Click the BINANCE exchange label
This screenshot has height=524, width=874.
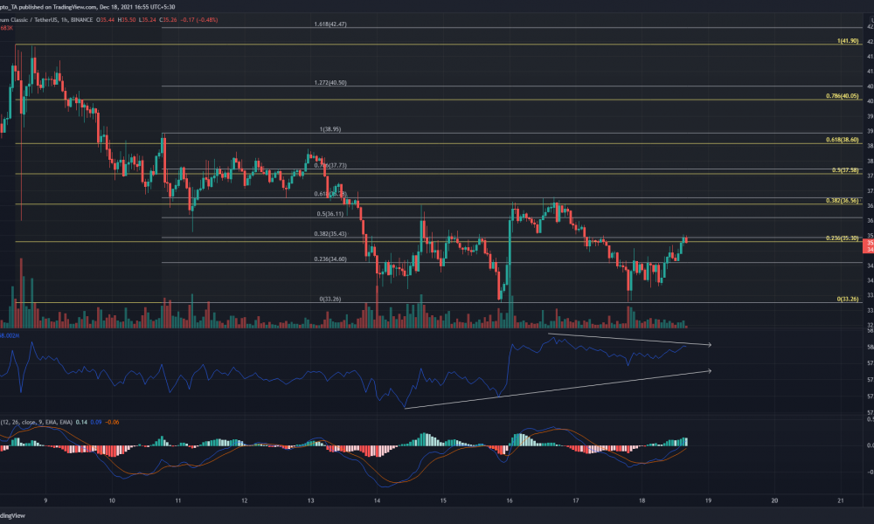[82, 20]
